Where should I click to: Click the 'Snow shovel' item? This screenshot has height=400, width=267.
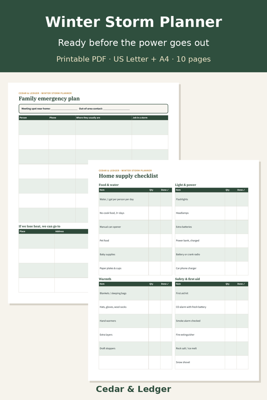coord(183,362)
